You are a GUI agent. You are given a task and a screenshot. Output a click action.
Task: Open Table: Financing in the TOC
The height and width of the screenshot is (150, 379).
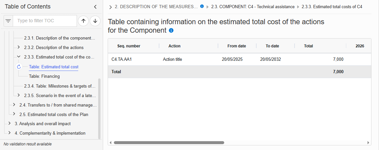click(x=44, y=76)
